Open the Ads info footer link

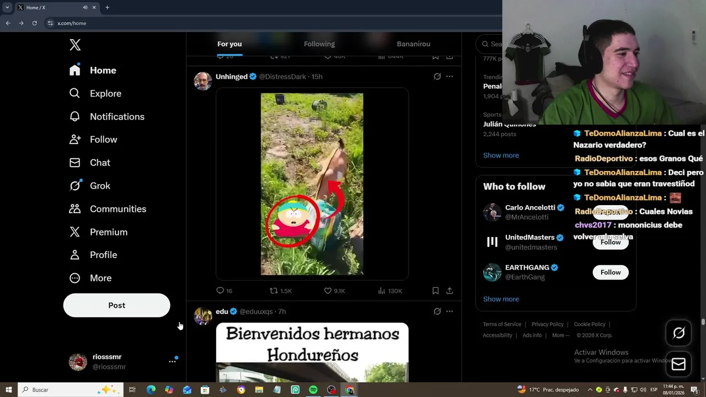click(x=532, y=335)
